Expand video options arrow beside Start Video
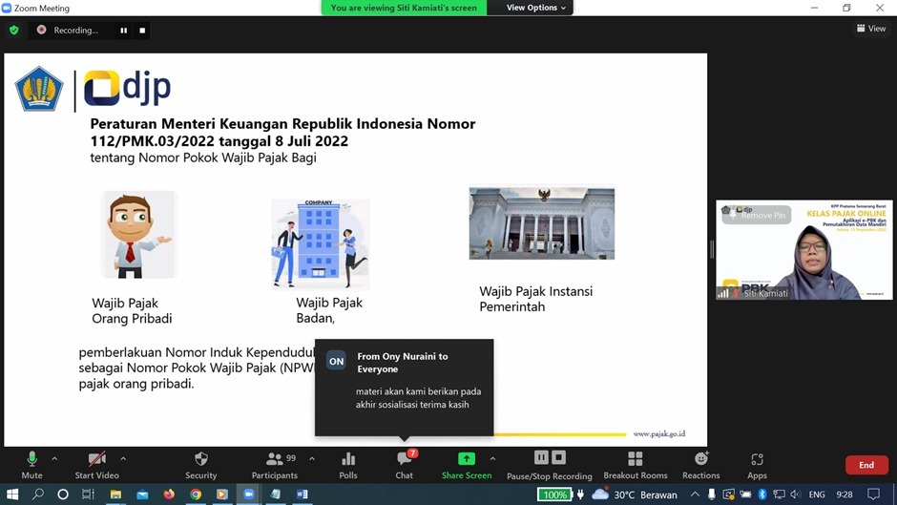 point(123,459)
